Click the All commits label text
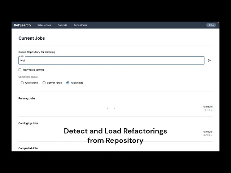Image resolution: width=231 pixels, height=173 pixels. (x=77, y=83)
